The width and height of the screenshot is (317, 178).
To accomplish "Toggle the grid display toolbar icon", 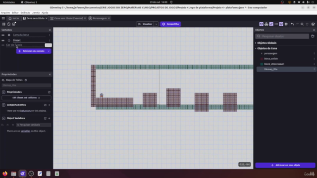I will (x=286, y=24).
